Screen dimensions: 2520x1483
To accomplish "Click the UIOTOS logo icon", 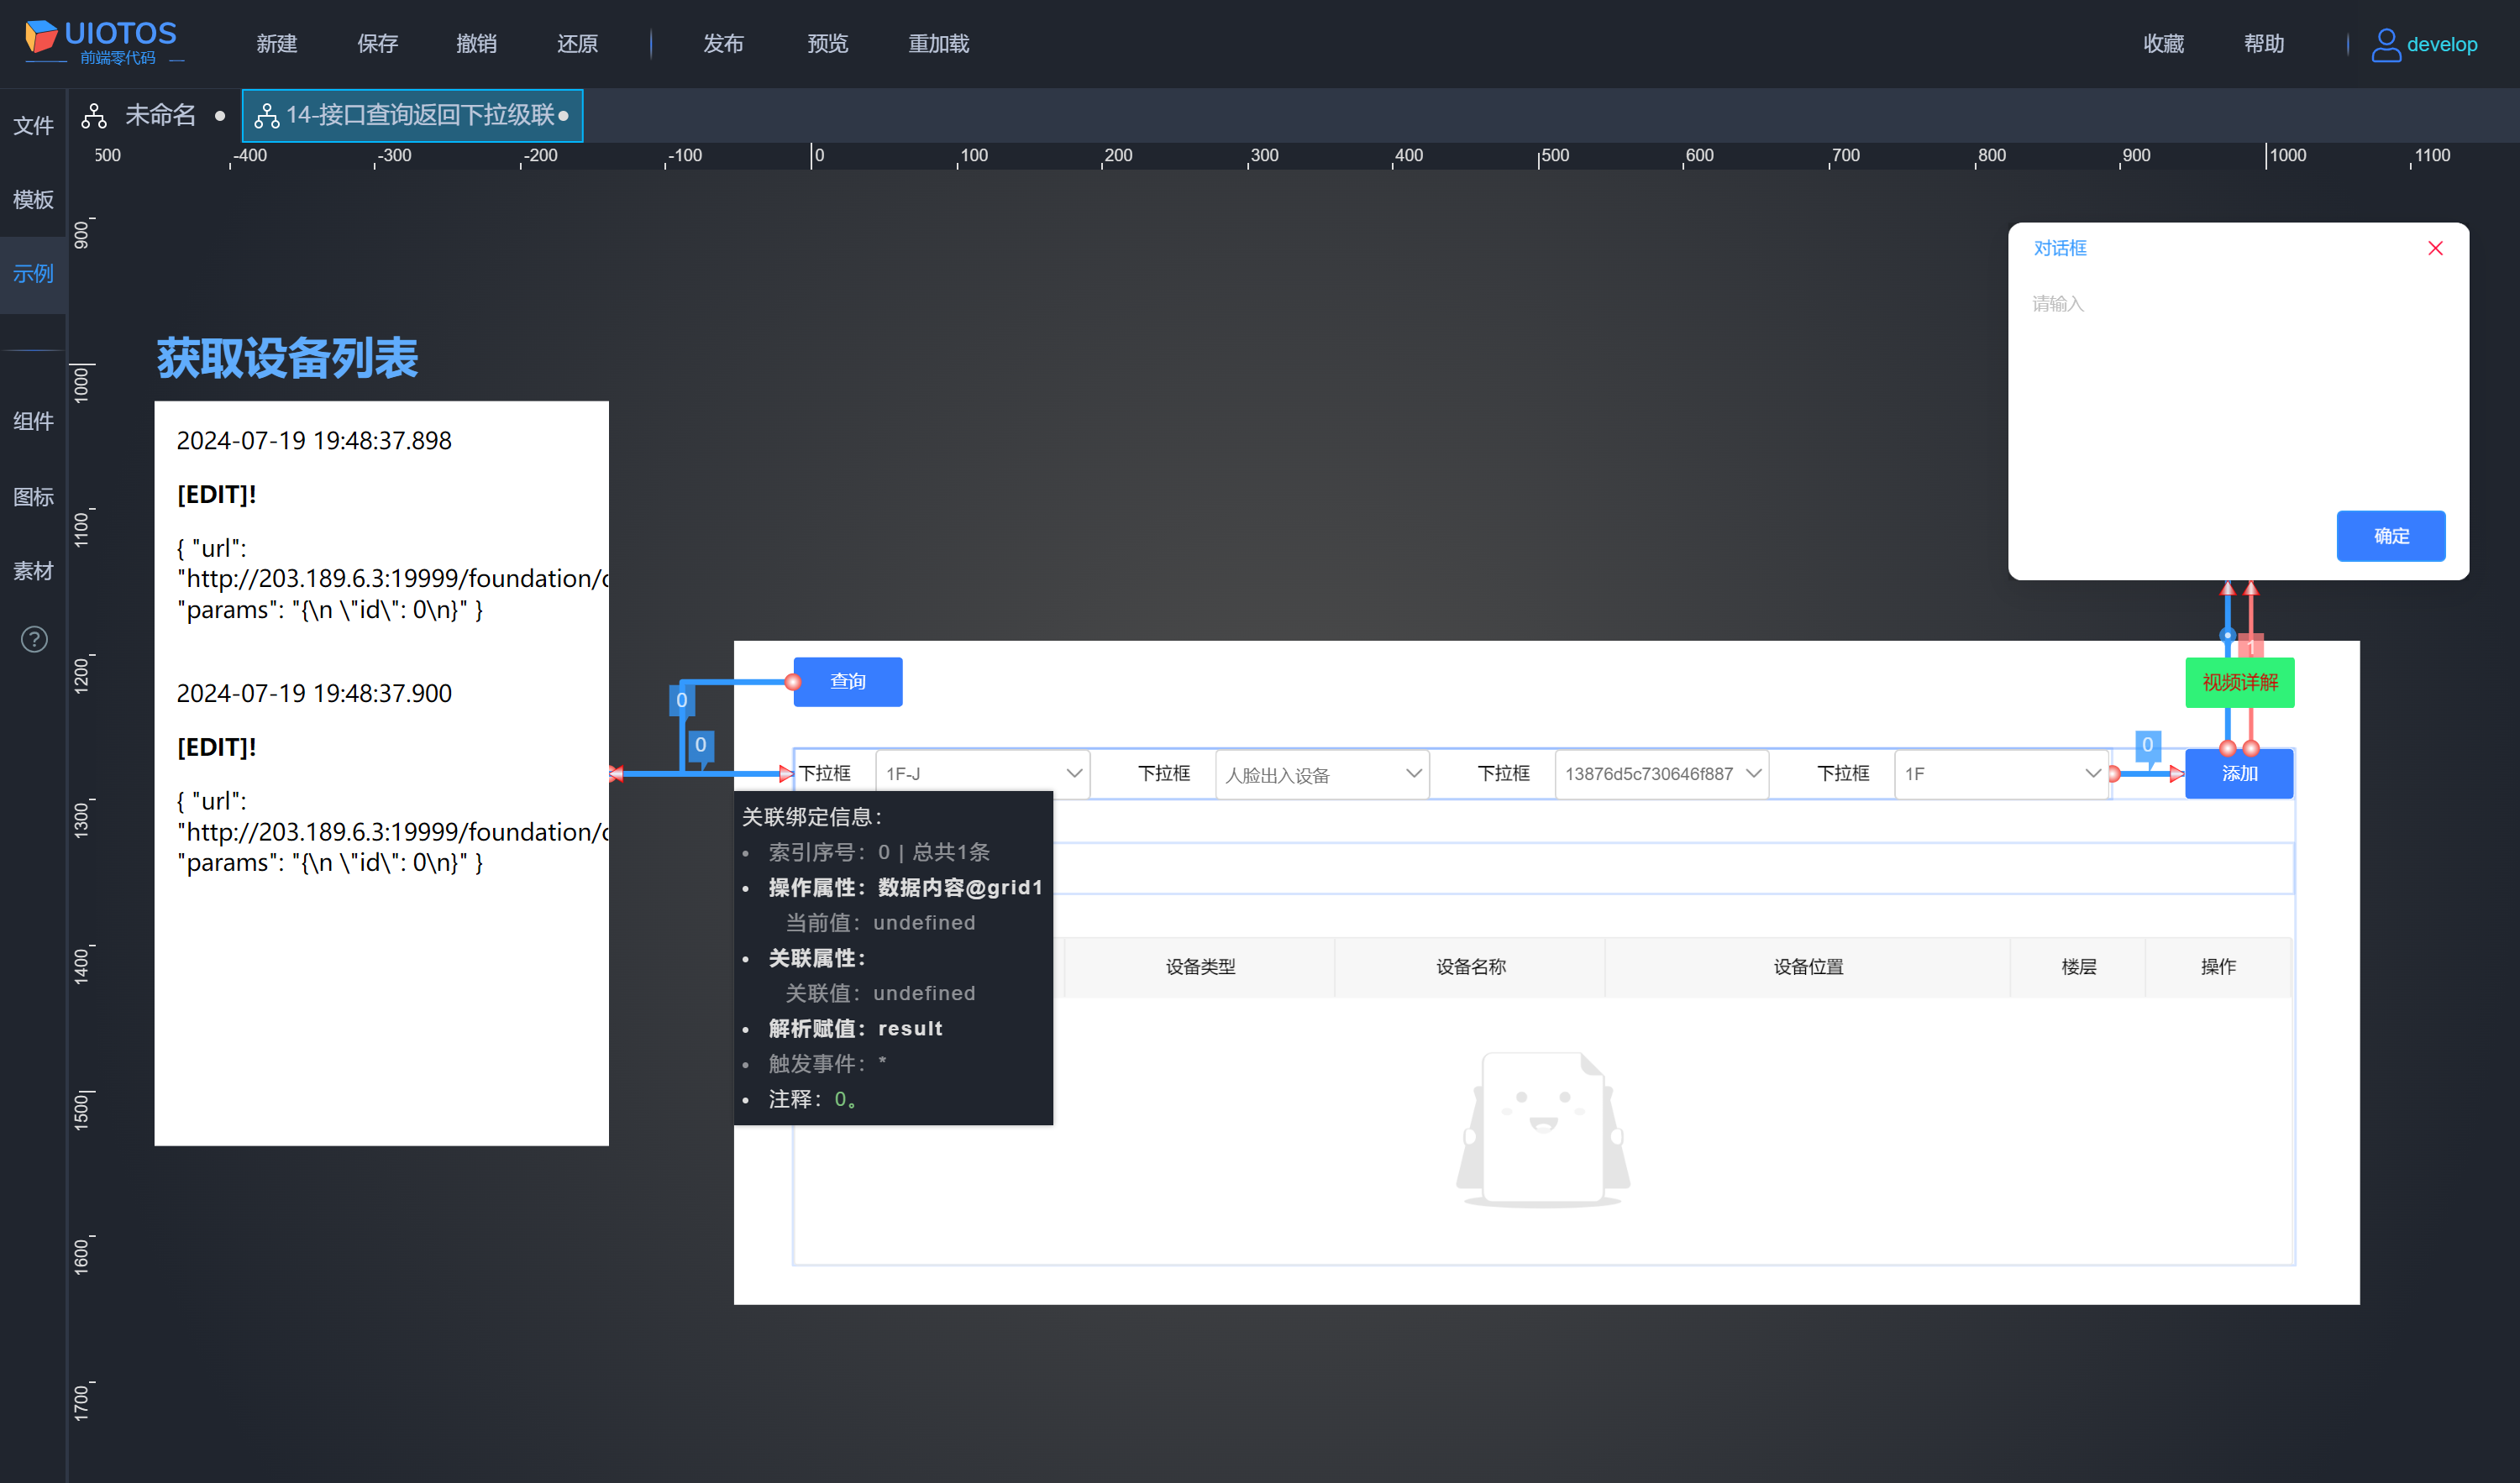I will pos(40,37).
